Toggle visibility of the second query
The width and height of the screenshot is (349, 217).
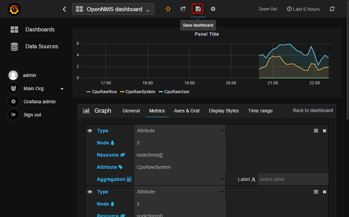(x=90, y=192)
